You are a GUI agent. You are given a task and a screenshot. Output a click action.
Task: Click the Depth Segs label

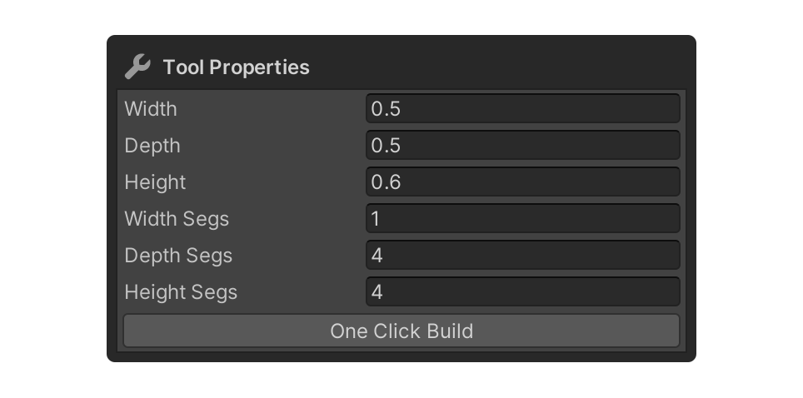[178, 256]
